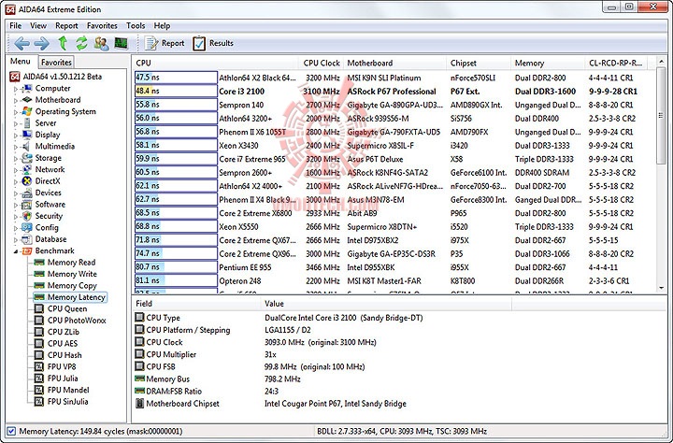Viewport: 673px width, 443px height.
Task: Switch to the Favorites tab
Action: (x=56, y=63)
